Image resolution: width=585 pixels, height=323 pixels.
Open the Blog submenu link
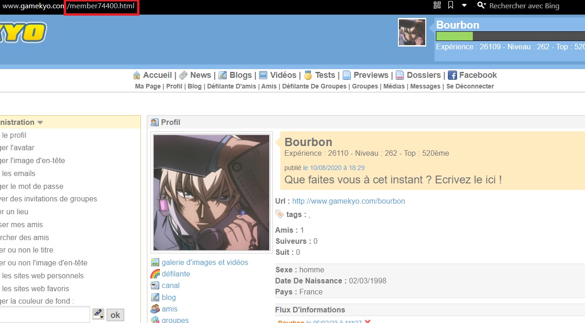pyautogui.click(x=195, y=86)
